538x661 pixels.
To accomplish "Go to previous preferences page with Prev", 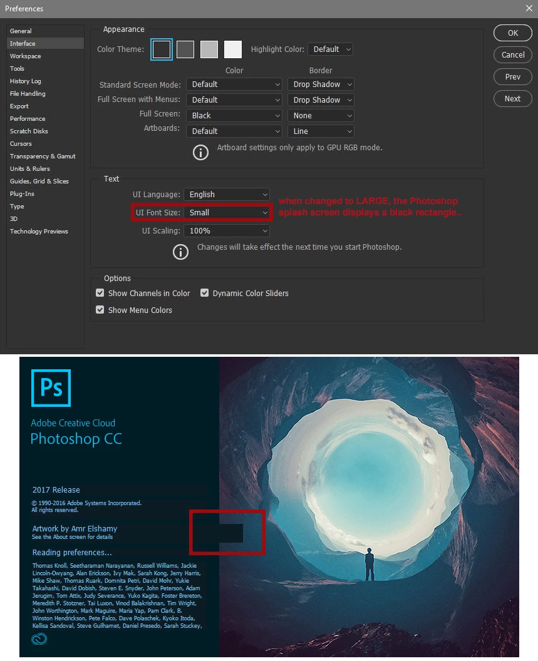I will (513, 77).
